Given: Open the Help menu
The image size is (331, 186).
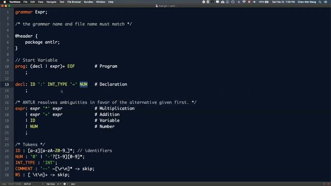Looking at the screenshot, I should (x=111, y=2).
